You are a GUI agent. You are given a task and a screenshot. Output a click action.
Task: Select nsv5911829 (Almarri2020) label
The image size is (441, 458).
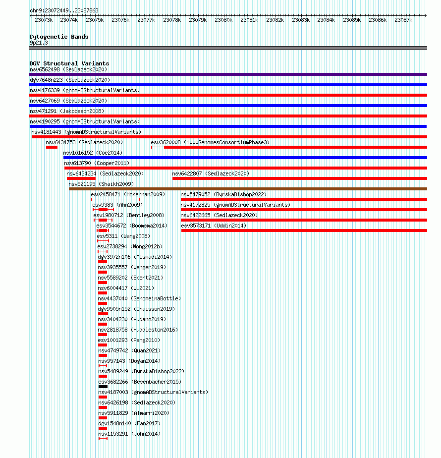(x=134, y=413)
